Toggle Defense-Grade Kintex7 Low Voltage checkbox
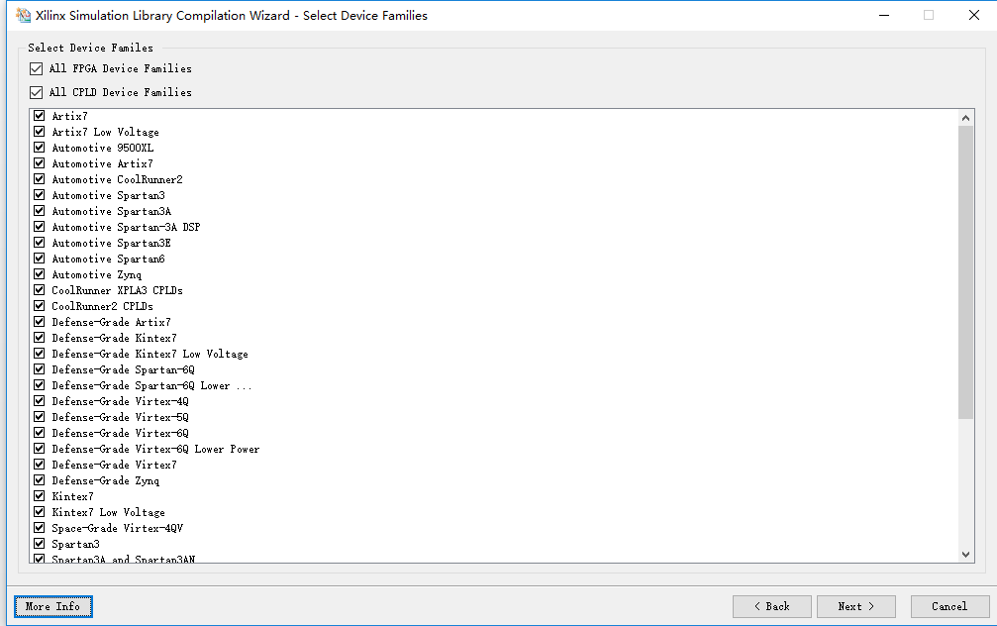The width and height of the screenshot is (997, 626). tap(40, 354)
